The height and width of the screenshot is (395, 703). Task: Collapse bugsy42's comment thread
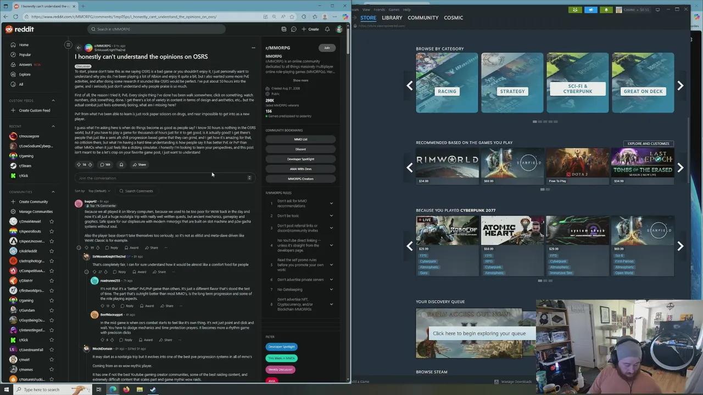(x=79, y=248)
